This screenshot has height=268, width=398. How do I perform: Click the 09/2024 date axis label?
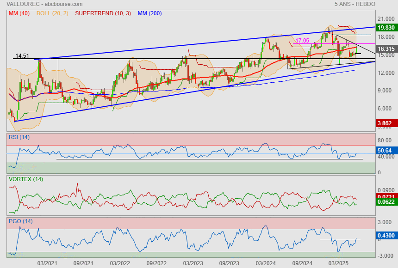click(x=302, y=263)
